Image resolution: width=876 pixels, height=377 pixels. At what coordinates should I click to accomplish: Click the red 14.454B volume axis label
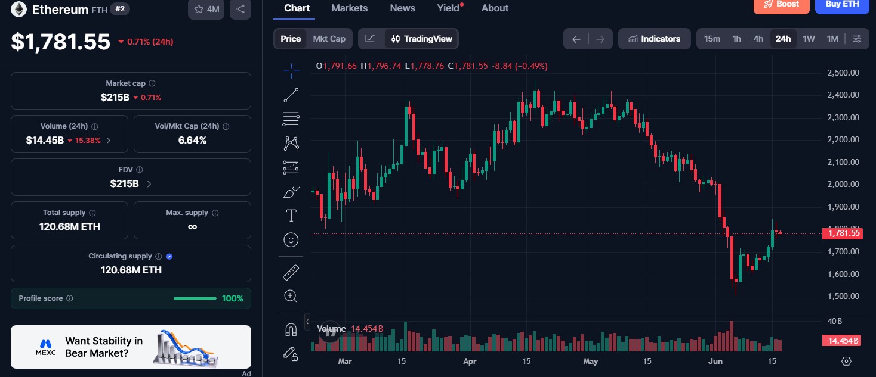(x=843, y=341)
